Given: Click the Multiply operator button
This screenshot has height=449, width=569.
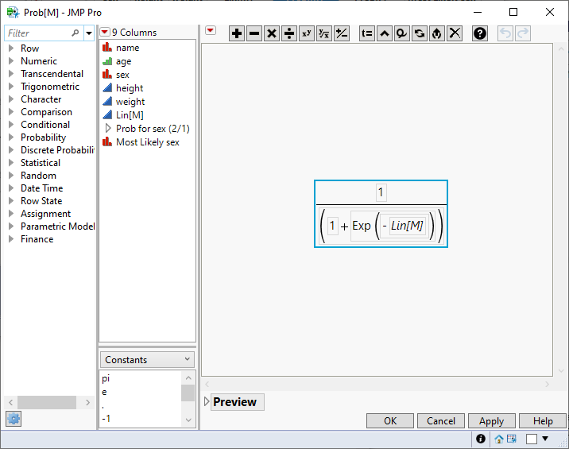Looking at the screenshot, I should (x=272, y=33).
